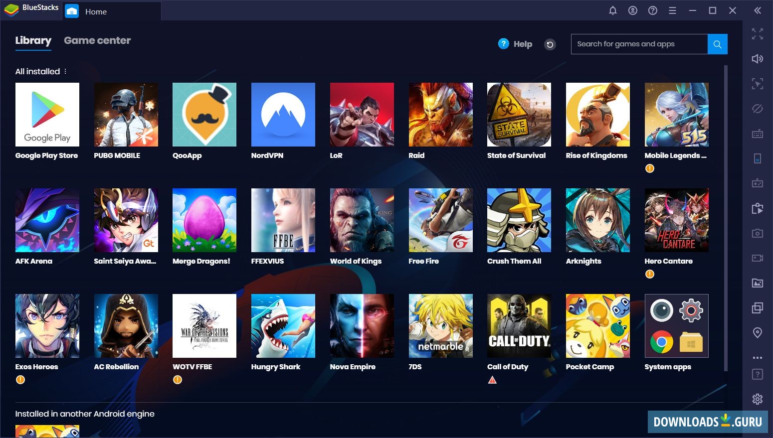Image resolution: width=773 pixels, height=438 pixels.
Task: Click warning badge under Mobile Legends
Action: (650, 168)
